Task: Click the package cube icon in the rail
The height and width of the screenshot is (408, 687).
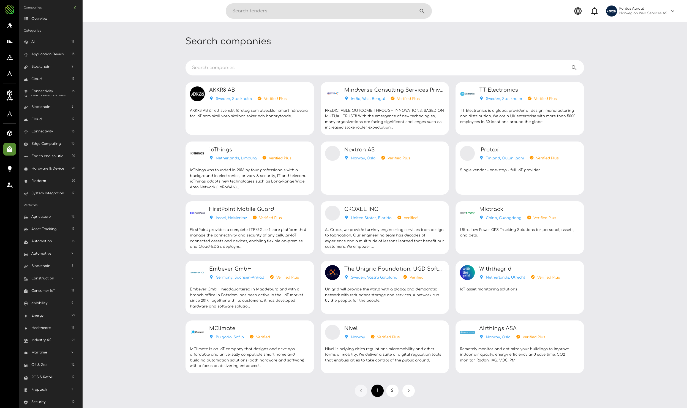Action: click(x=10, y=133)
